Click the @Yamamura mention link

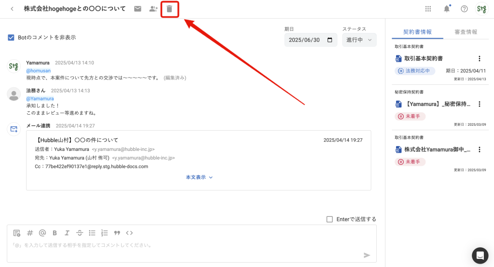(x=40, y=98)
